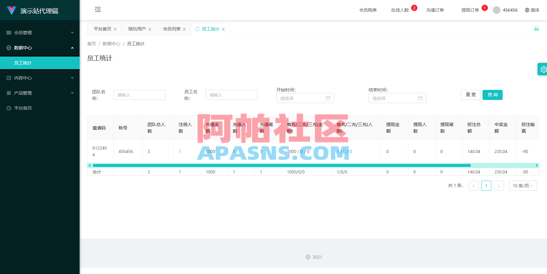Click the 内容中心 document icon
The image size is (547, 274).
(9, 78)
